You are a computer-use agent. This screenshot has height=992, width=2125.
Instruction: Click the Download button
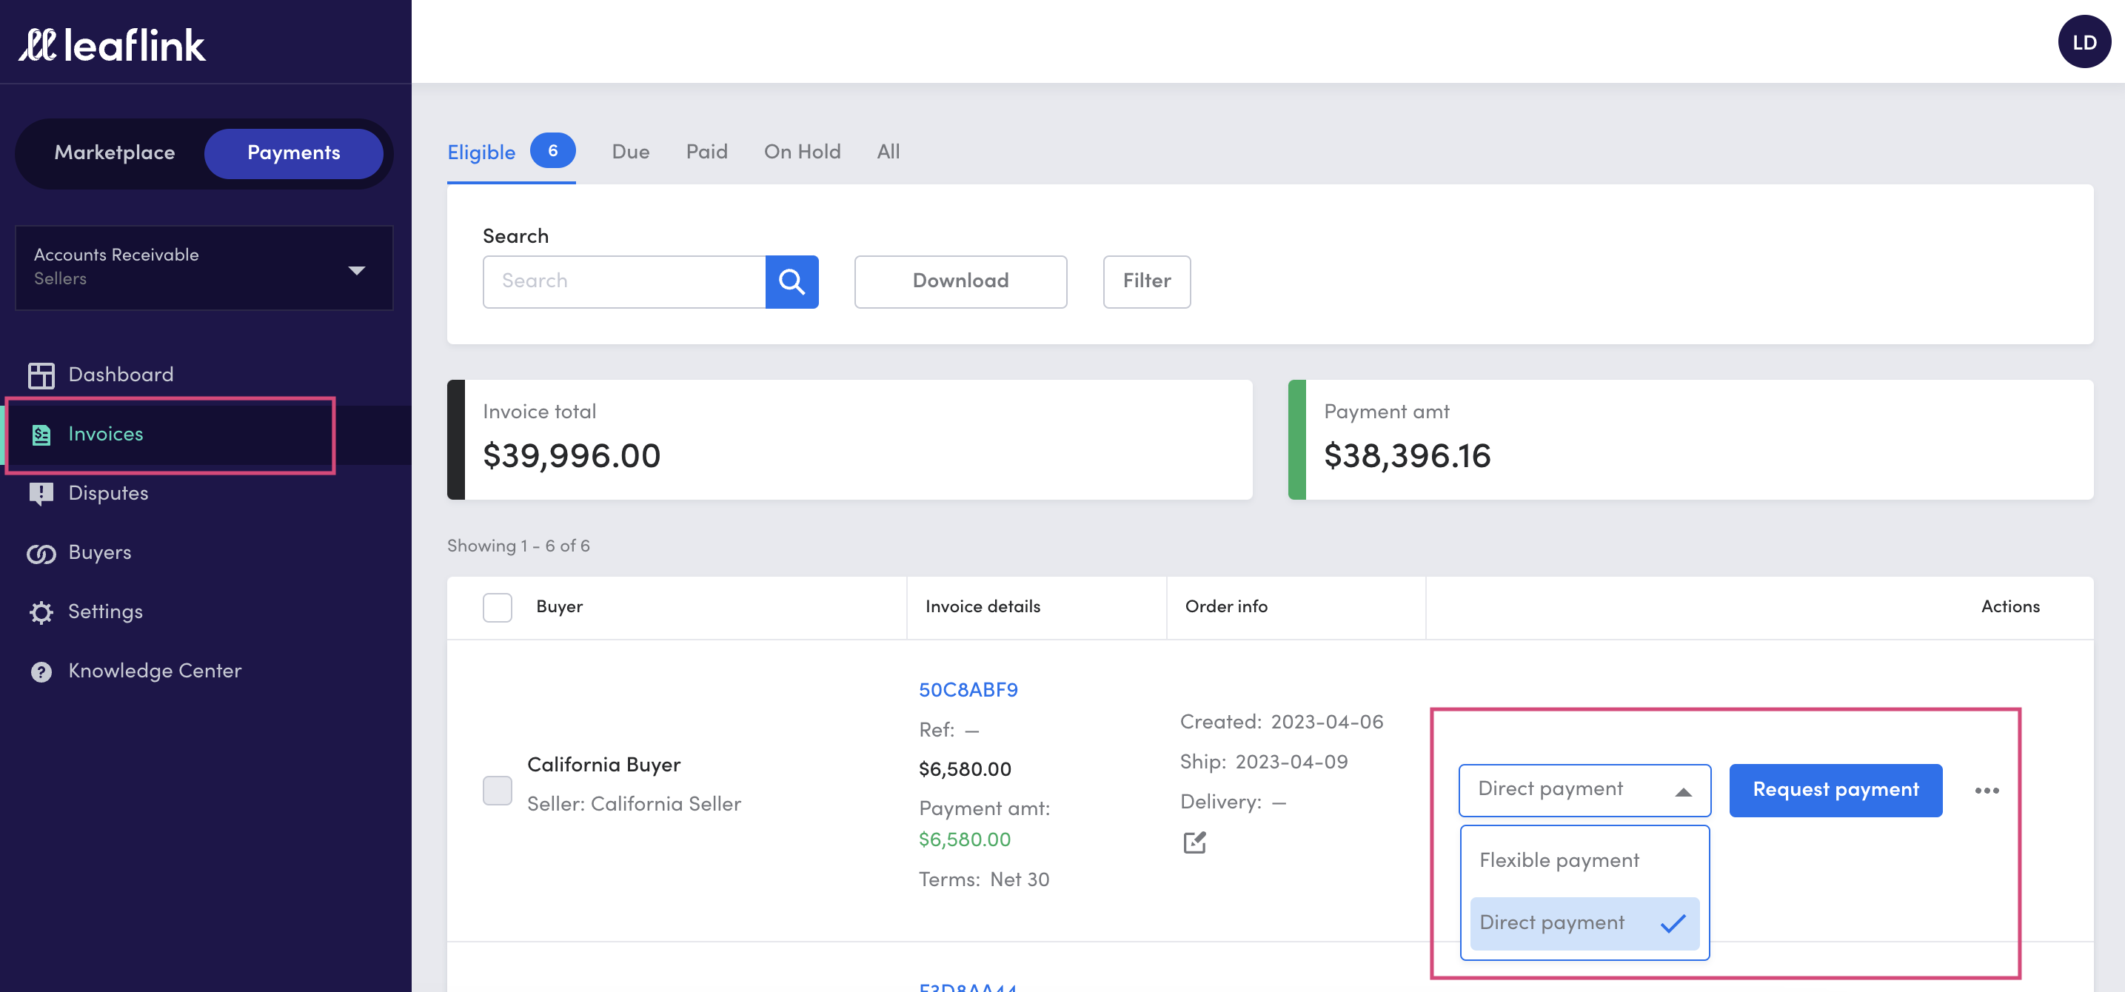[960, 281]
